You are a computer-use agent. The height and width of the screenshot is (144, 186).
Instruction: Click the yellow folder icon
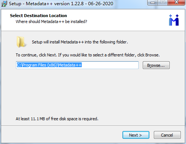pos(21,42)
